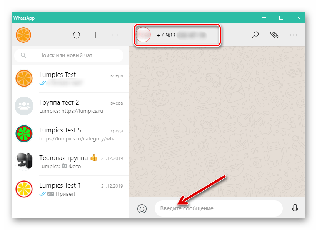Click the yellow lemon avatar of Lumpics Test 1
Viewport: 317px width, 230px height.
[24, 189]
